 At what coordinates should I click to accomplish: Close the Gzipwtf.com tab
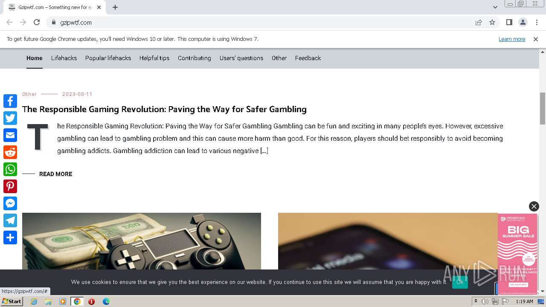point(99,7)
